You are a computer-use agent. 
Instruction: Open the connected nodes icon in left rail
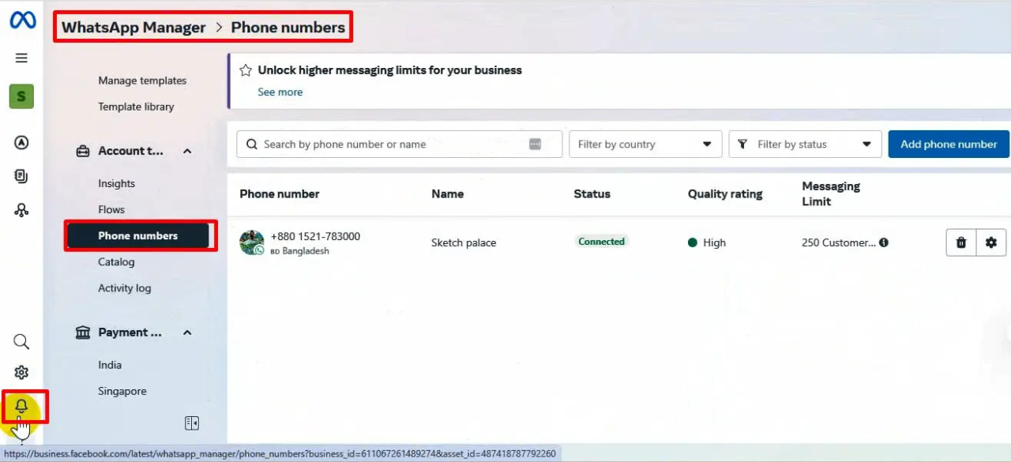[x=21, y=210]
